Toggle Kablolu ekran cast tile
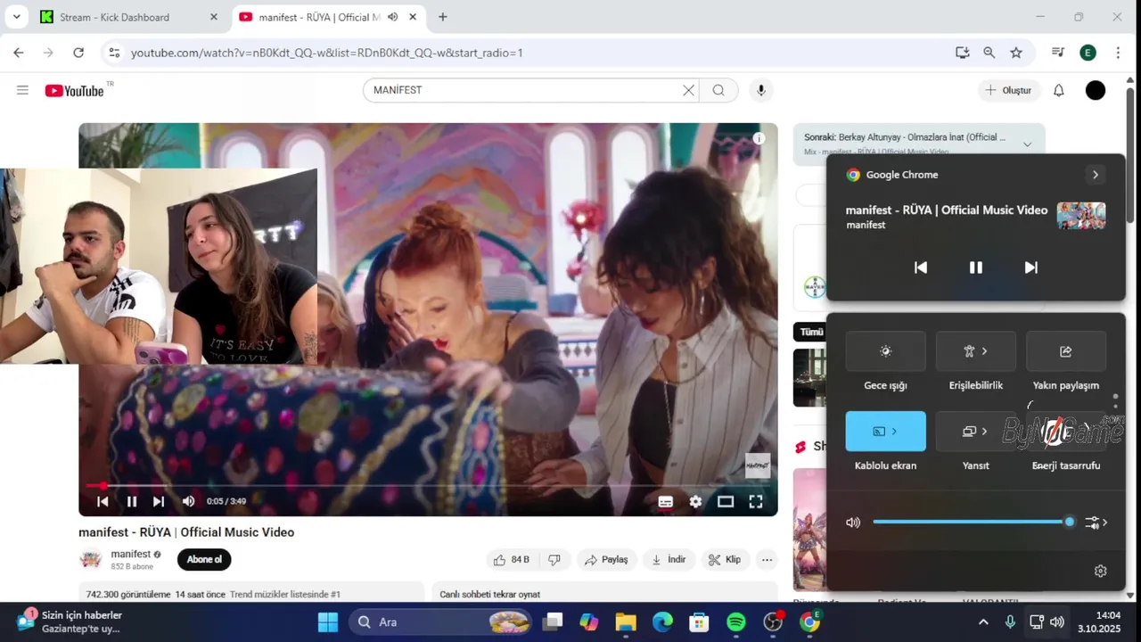Screen dimensions: 1141x642 coord(885,432)
